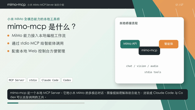Click the chat / vision / audio label

pos(142,66)
